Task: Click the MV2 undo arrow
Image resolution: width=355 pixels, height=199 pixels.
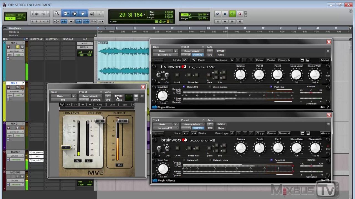Action: (68, 105)
